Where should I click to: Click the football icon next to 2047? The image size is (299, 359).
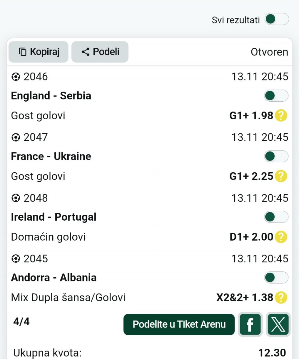click(16, 137)
